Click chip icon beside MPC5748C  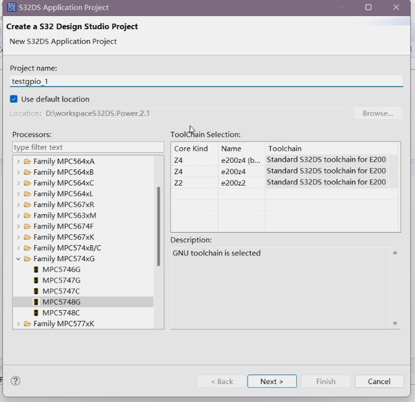(36, 313)
